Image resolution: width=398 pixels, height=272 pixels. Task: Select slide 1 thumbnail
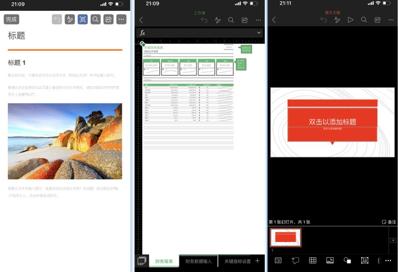286,237
